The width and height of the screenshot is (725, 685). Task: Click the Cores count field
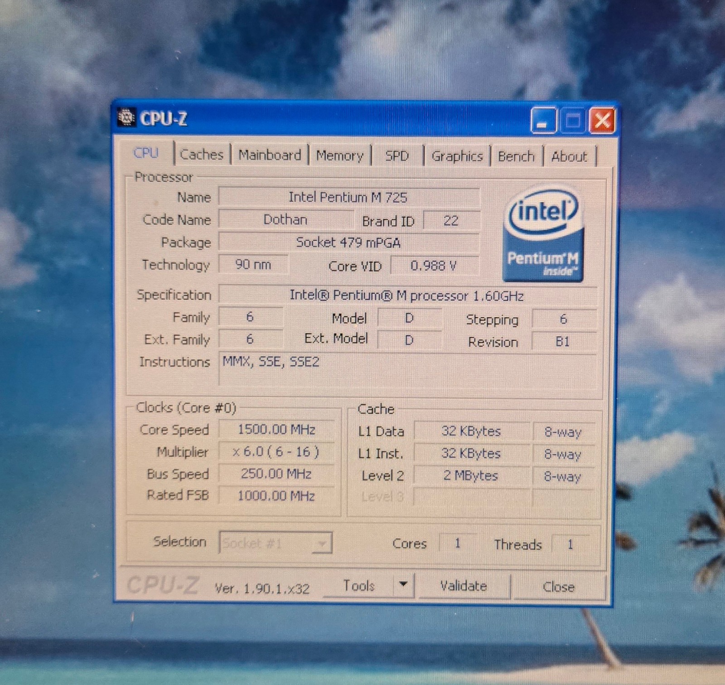[x=458, y=543]
